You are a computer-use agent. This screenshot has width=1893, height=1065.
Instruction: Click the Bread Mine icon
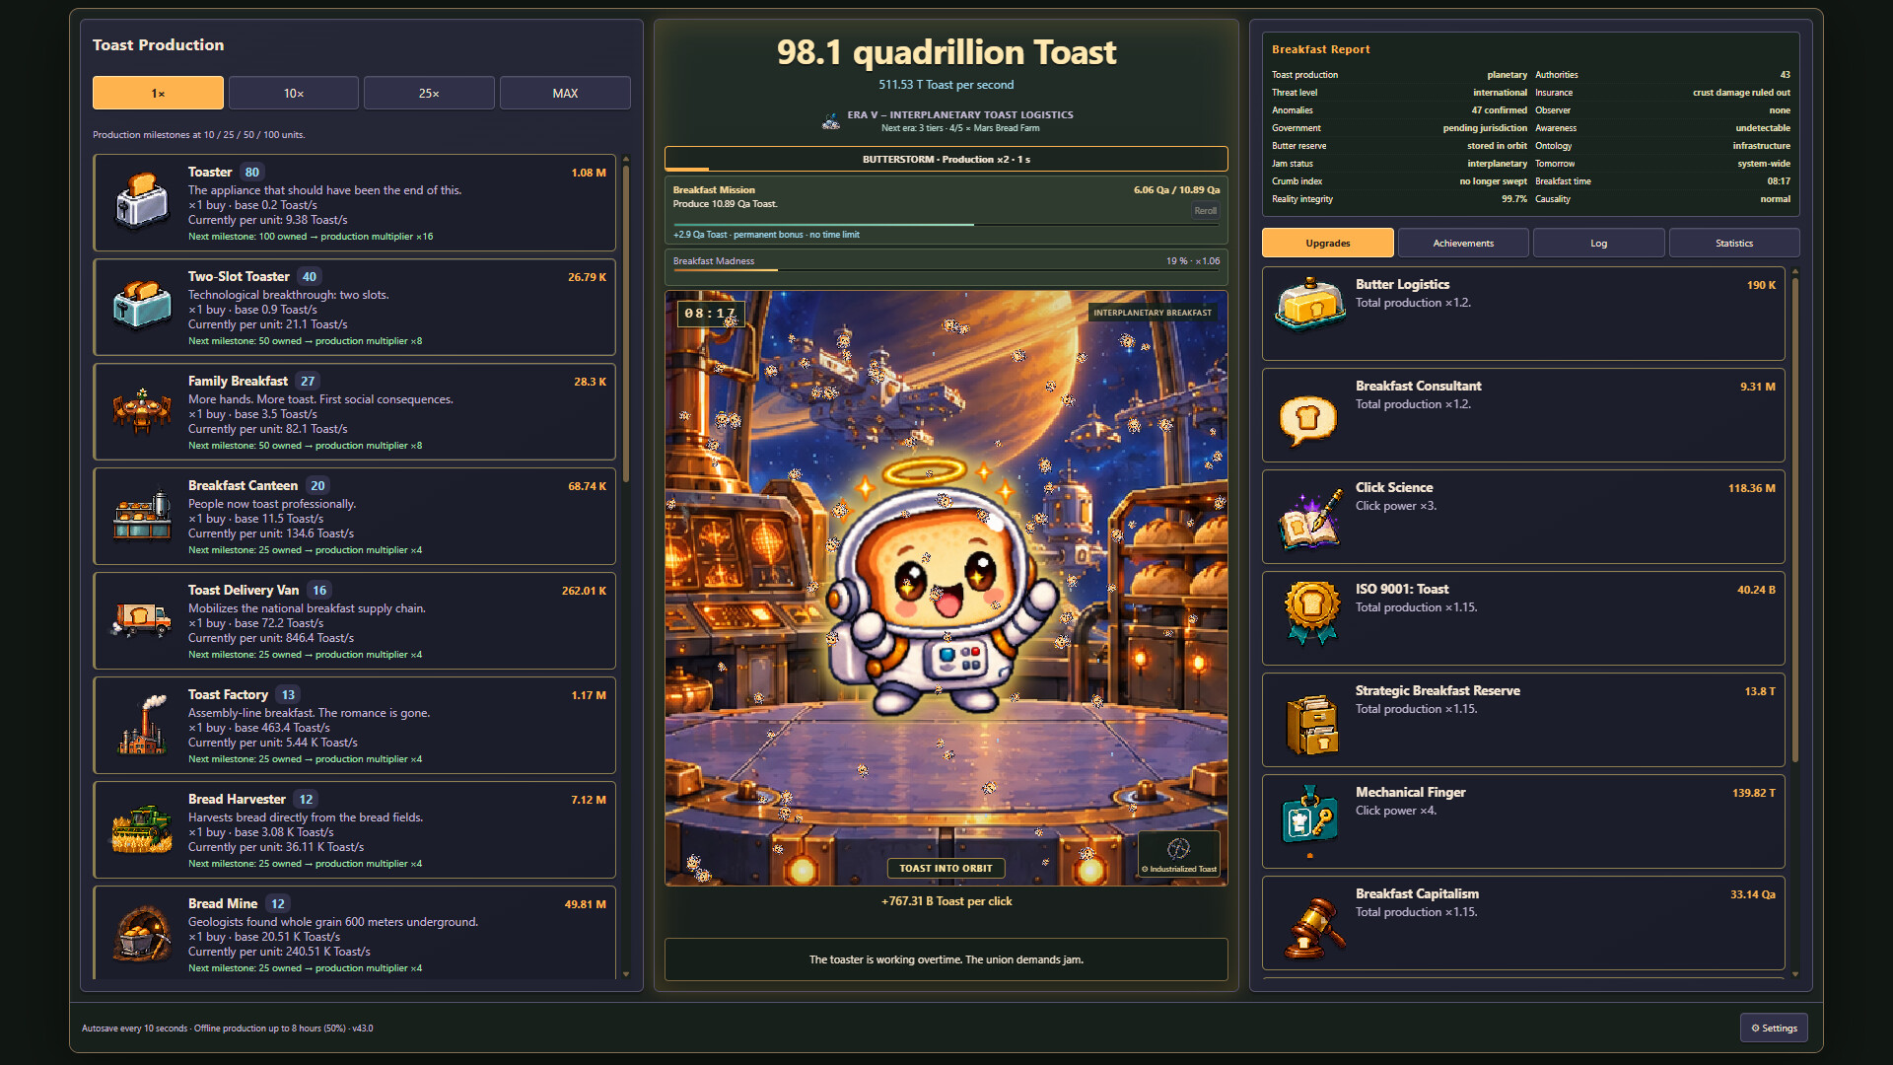point(142,933)
